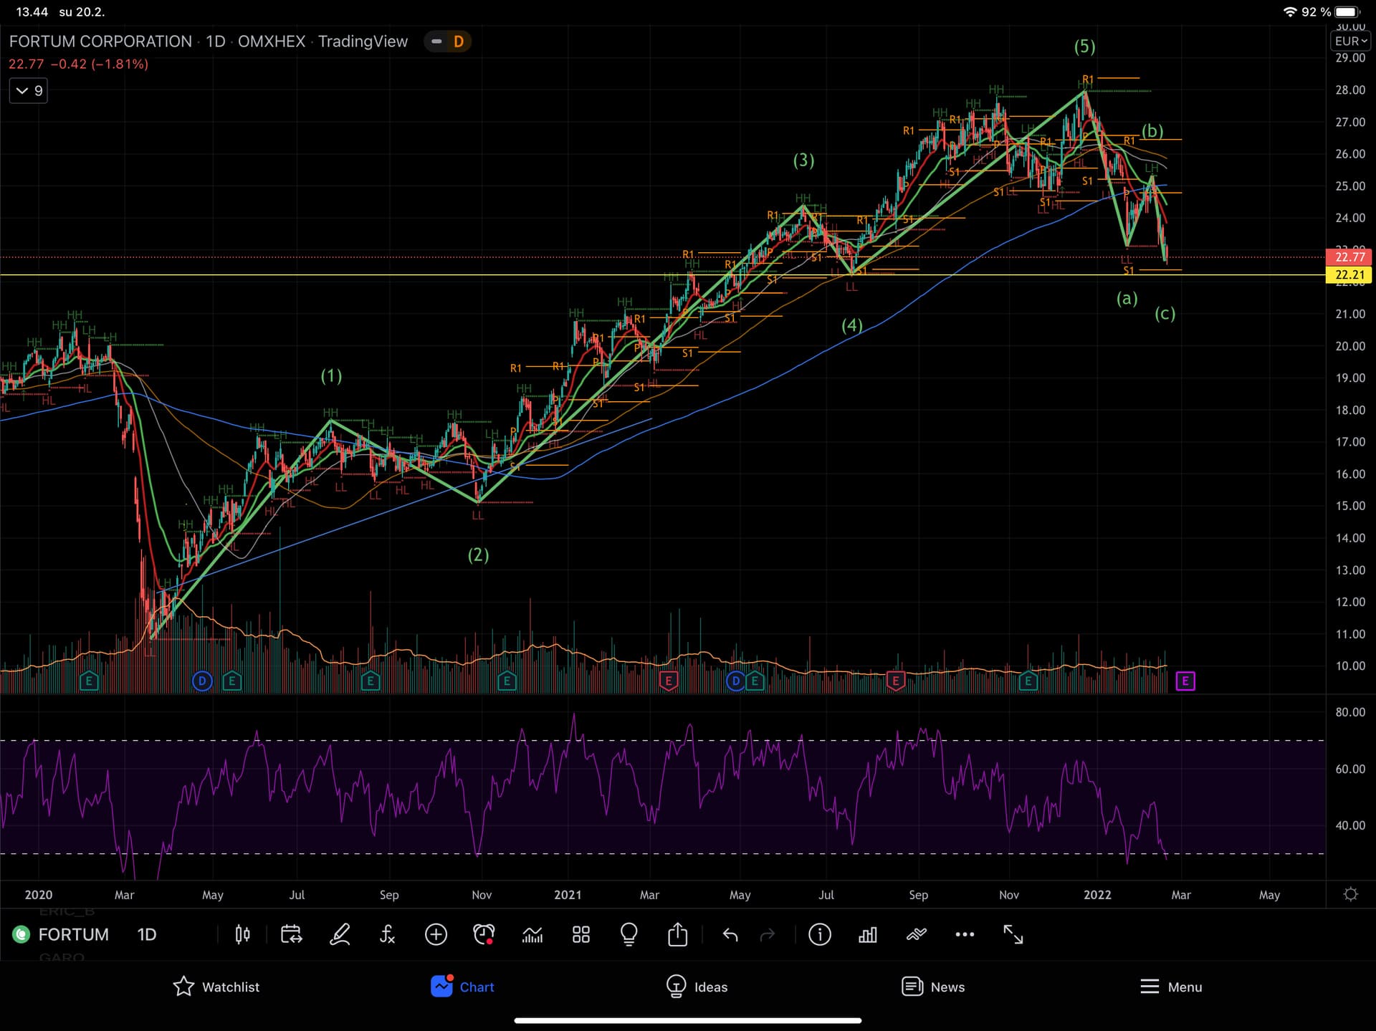The height and width of the screenshot is (1031, 1376).
Task: Tap the share/export icon
Action: pos(677,934)
